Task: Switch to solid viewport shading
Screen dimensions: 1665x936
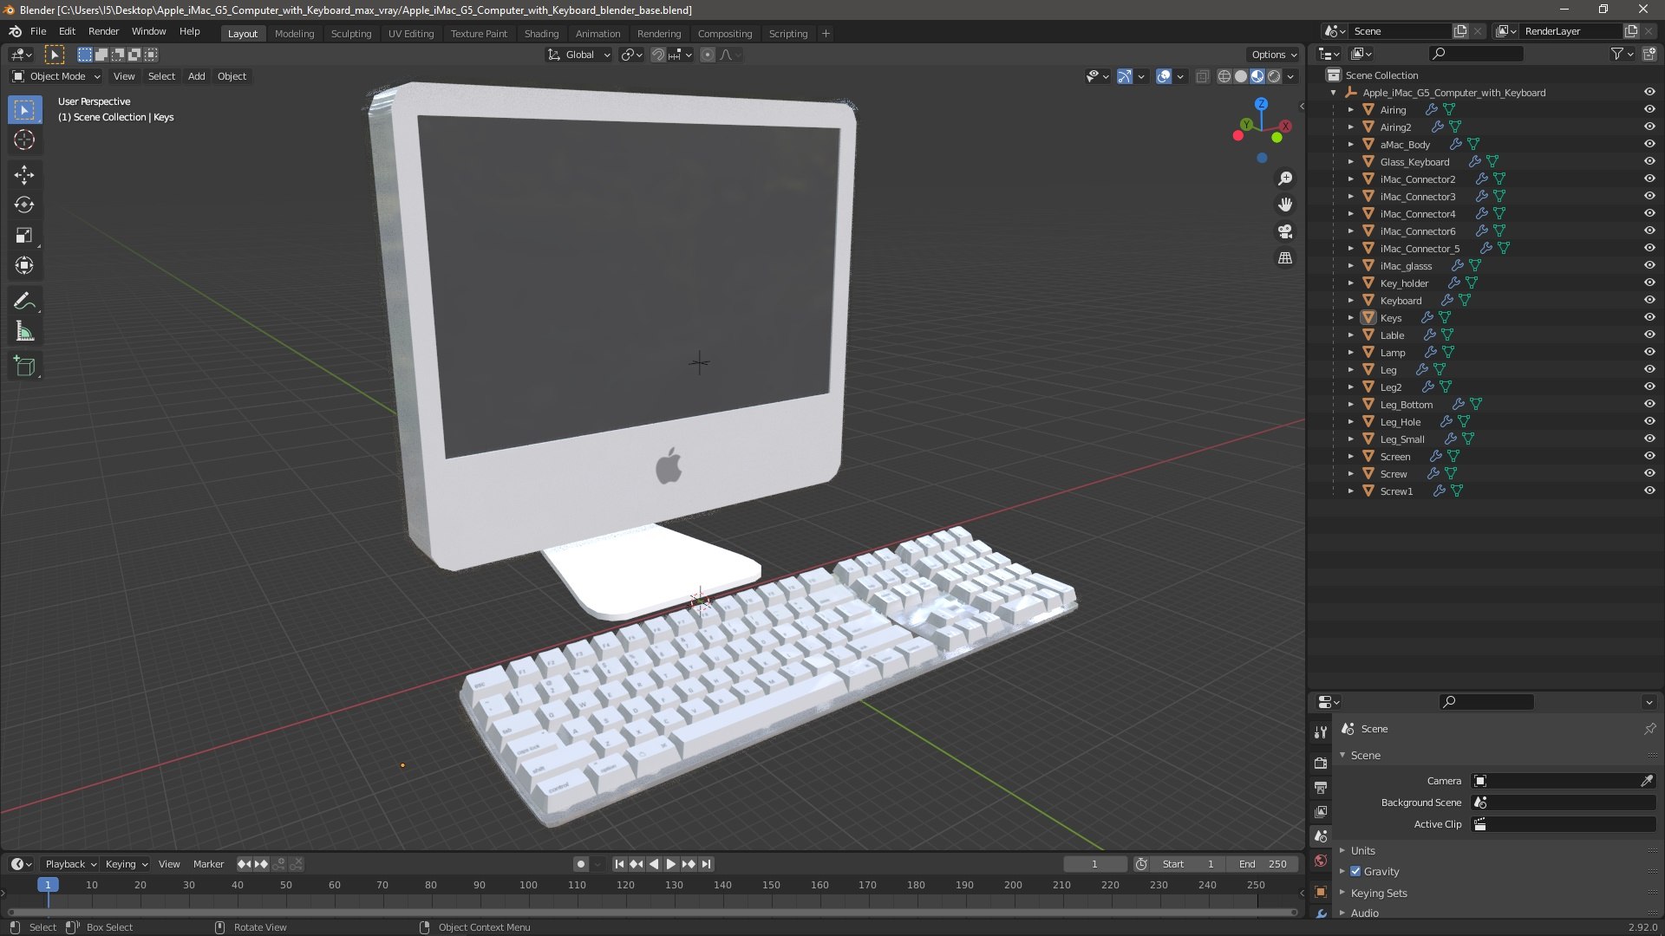Action: pos(1241,76)
